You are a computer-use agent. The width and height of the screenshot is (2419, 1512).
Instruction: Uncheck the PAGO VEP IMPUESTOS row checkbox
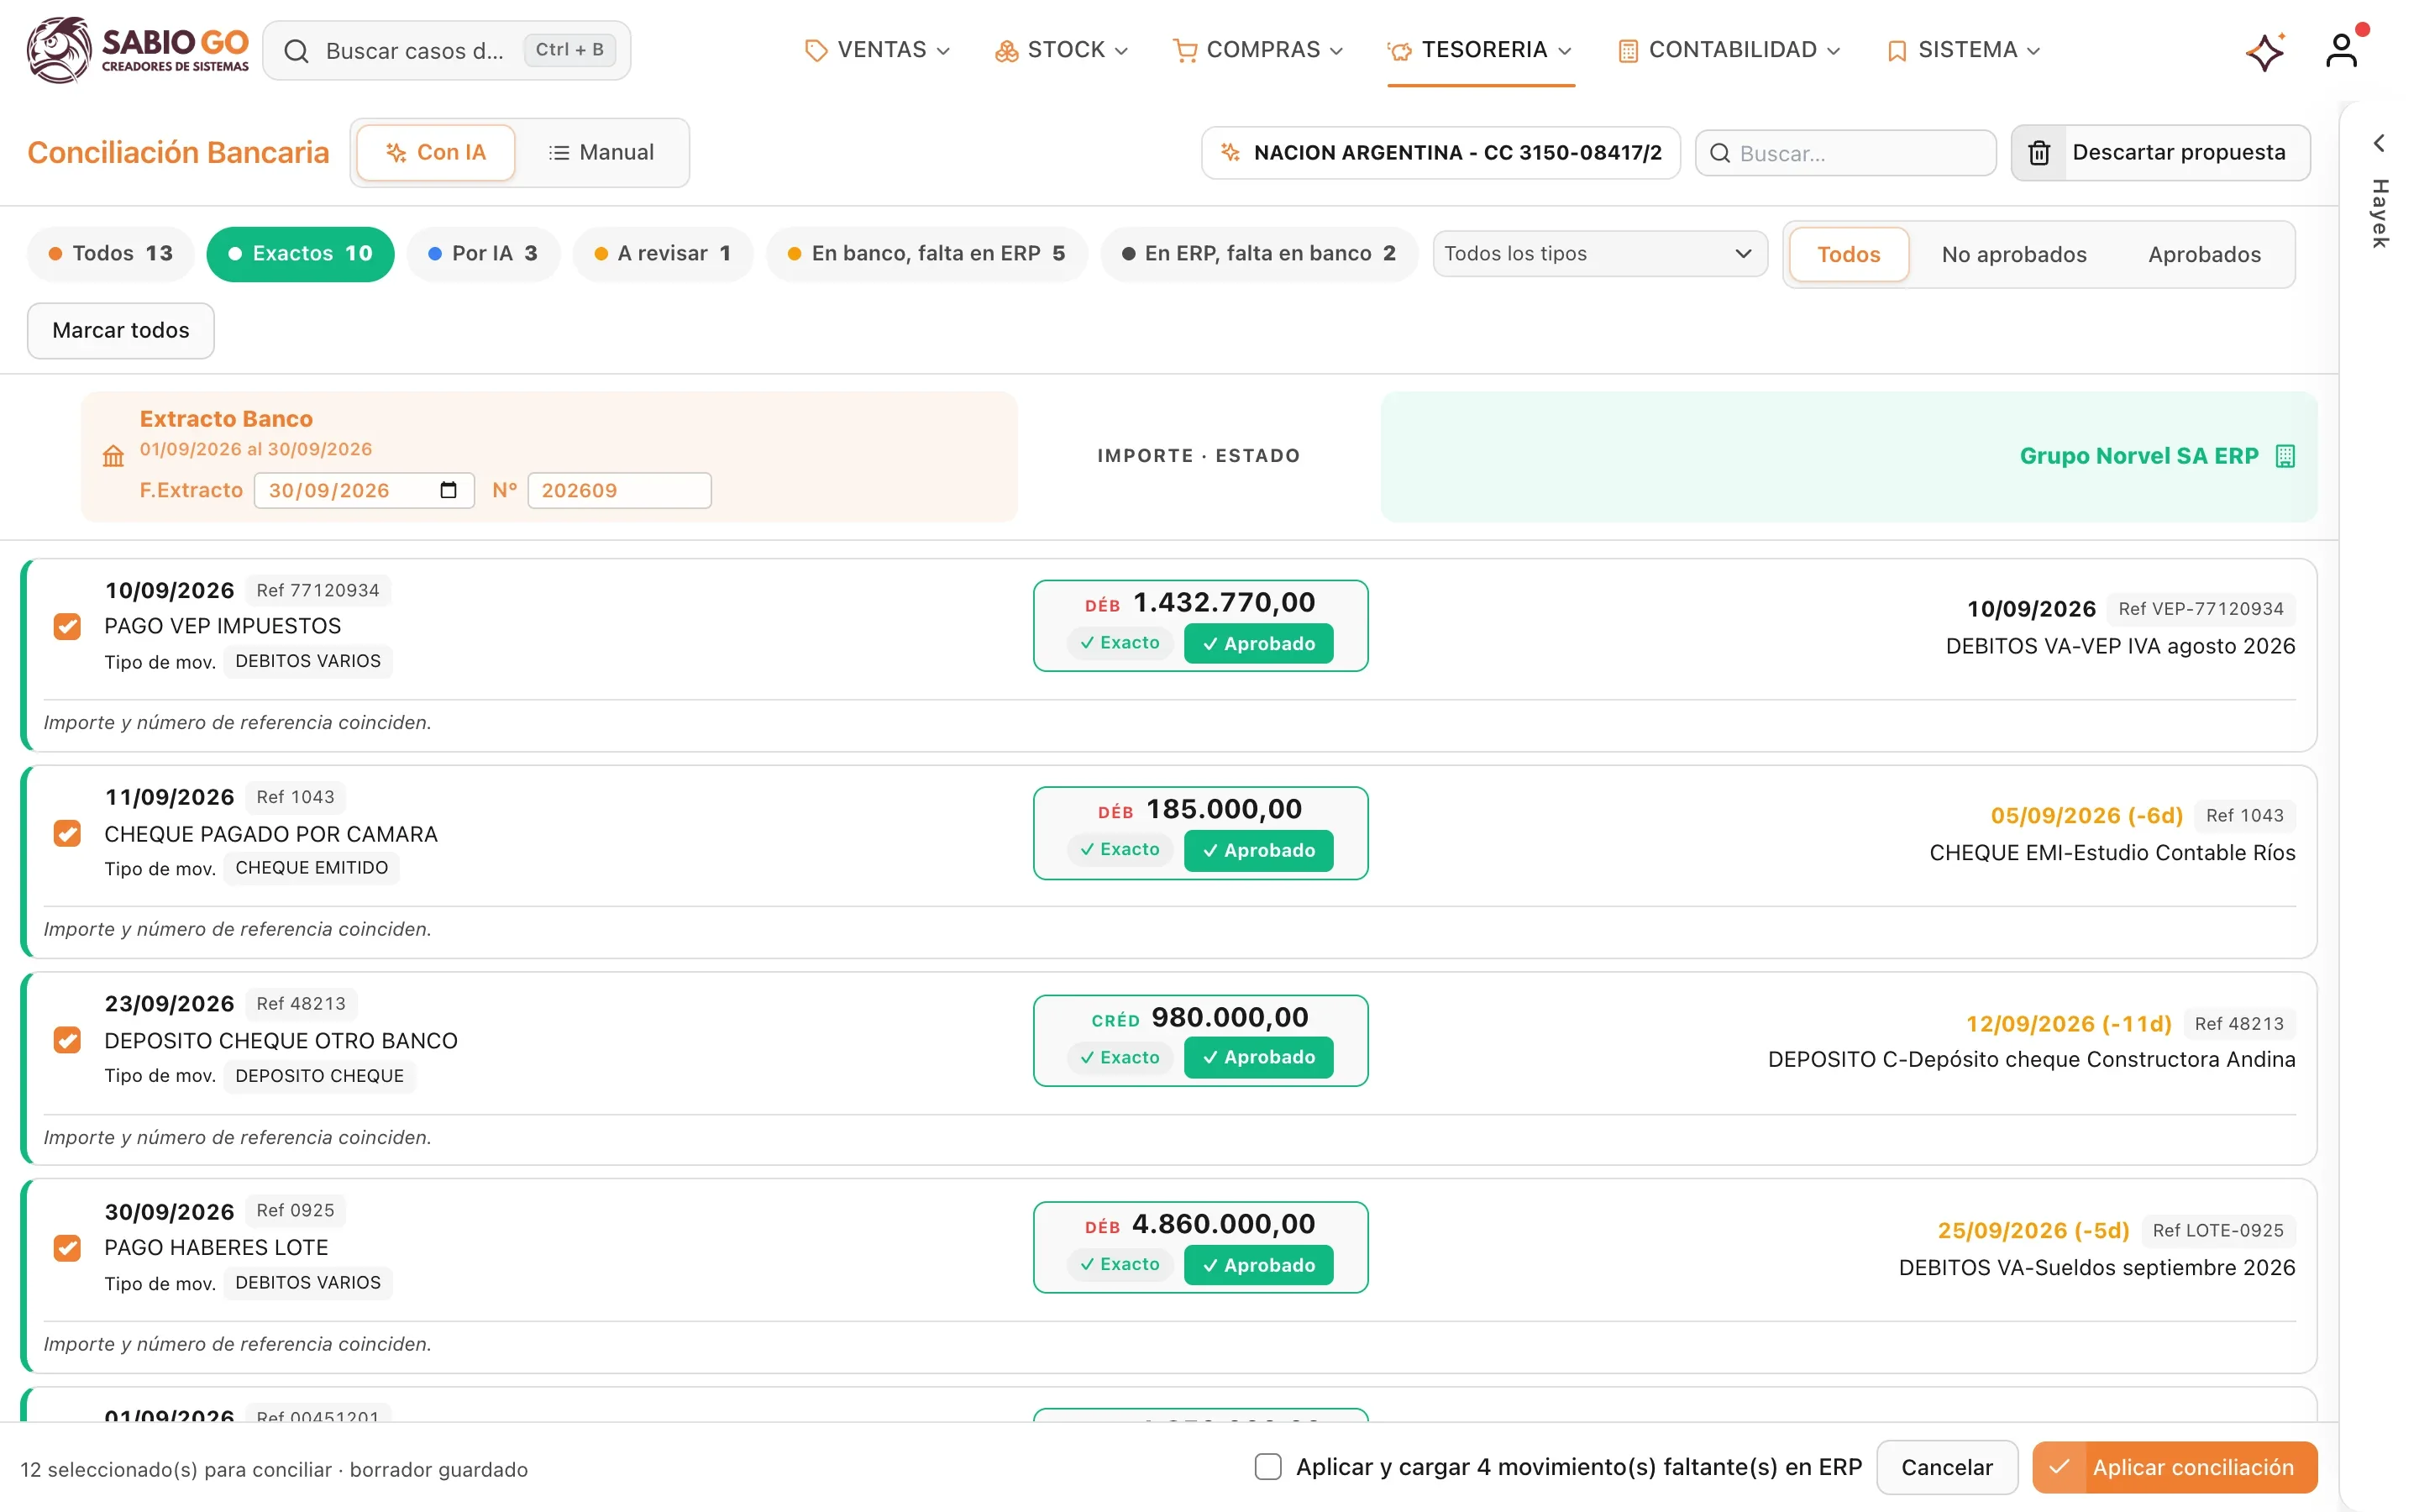point(67,627)
